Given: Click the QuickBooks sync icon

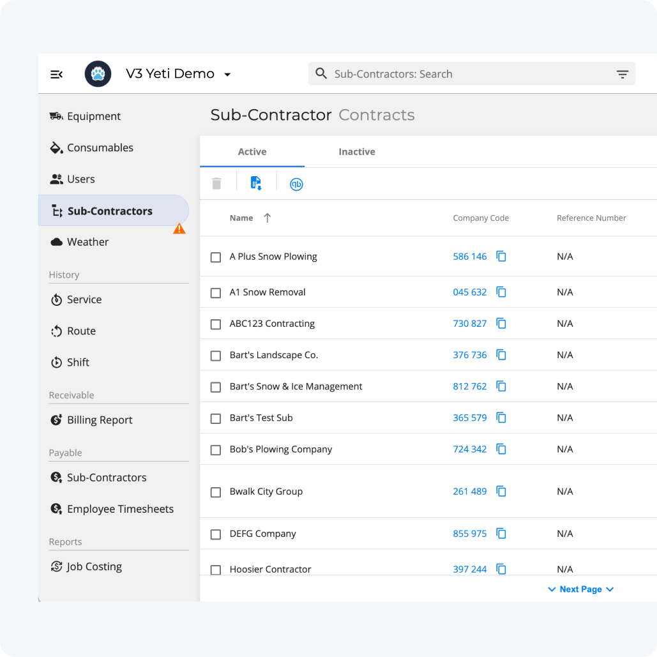Looking at the screenshot, I should (x=296, y=184).
